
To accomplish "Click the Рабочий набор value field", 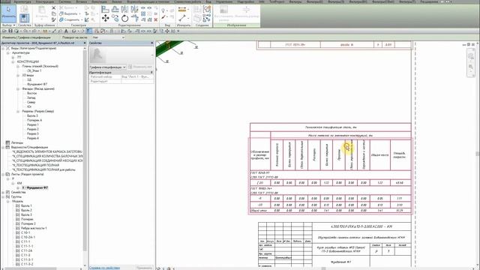I will (137, 76).
